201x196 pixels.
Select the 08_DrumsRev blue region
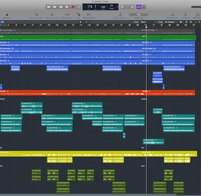158,80
